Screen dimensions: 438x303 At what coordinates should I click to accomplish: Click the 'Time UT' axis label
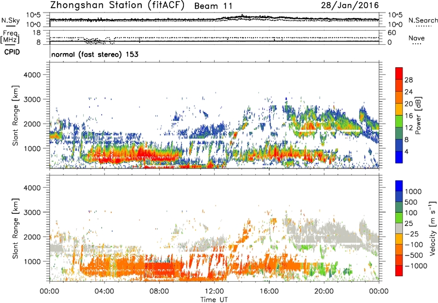coord(214,300)
